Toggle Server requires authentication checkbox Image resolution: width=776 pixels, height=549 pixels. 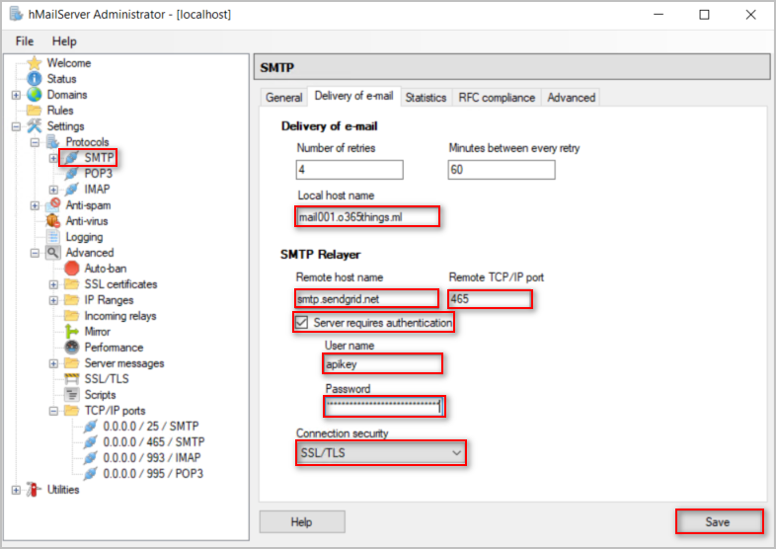(301, 323)
